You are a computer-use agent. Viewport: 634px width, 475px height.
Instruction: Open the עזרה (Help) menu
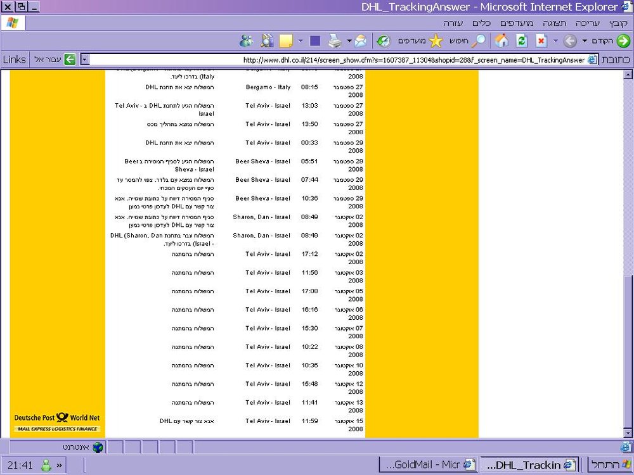pos(453,23)
